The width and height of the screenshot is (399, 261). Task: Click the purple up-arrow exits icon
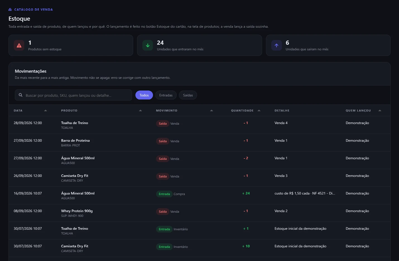(x=277, y=45)
